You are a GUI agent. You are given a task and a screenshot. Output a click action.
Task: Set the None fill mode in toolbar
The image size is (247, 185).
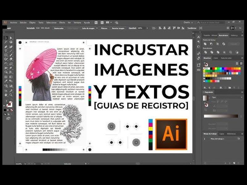[11, 110]
